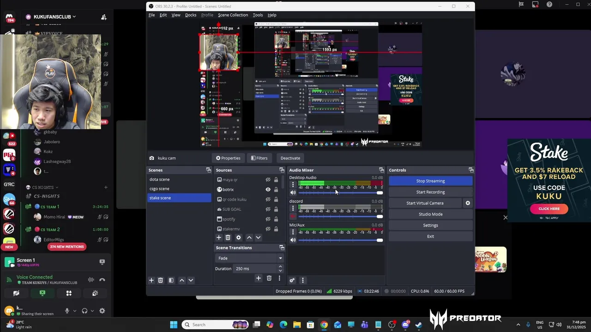Screen dimensions: 591x332
Task: Add a configurable scene transition
Action: tap(259, 278)
